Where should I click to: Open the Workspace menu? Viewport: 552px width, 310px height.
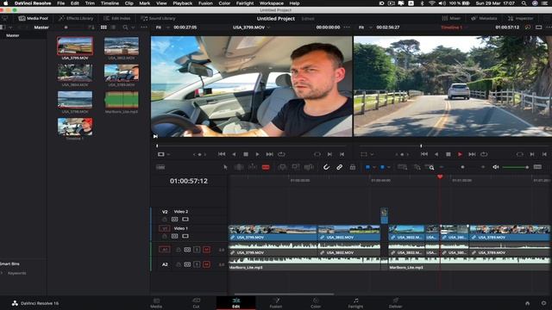(x=272, y=3)
